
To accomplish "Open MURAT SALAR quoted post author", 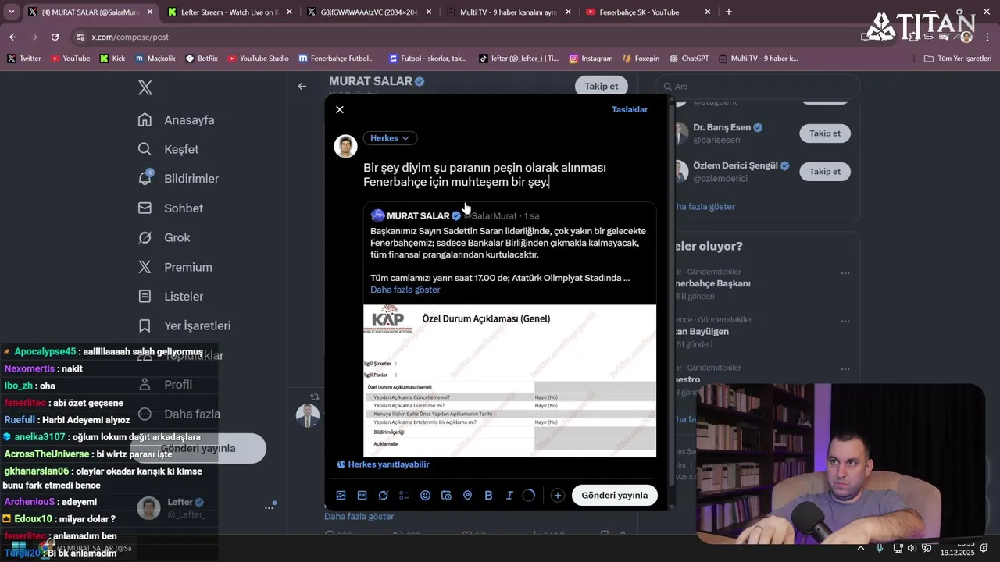I will pyautogui.click(x=418, y=215).
